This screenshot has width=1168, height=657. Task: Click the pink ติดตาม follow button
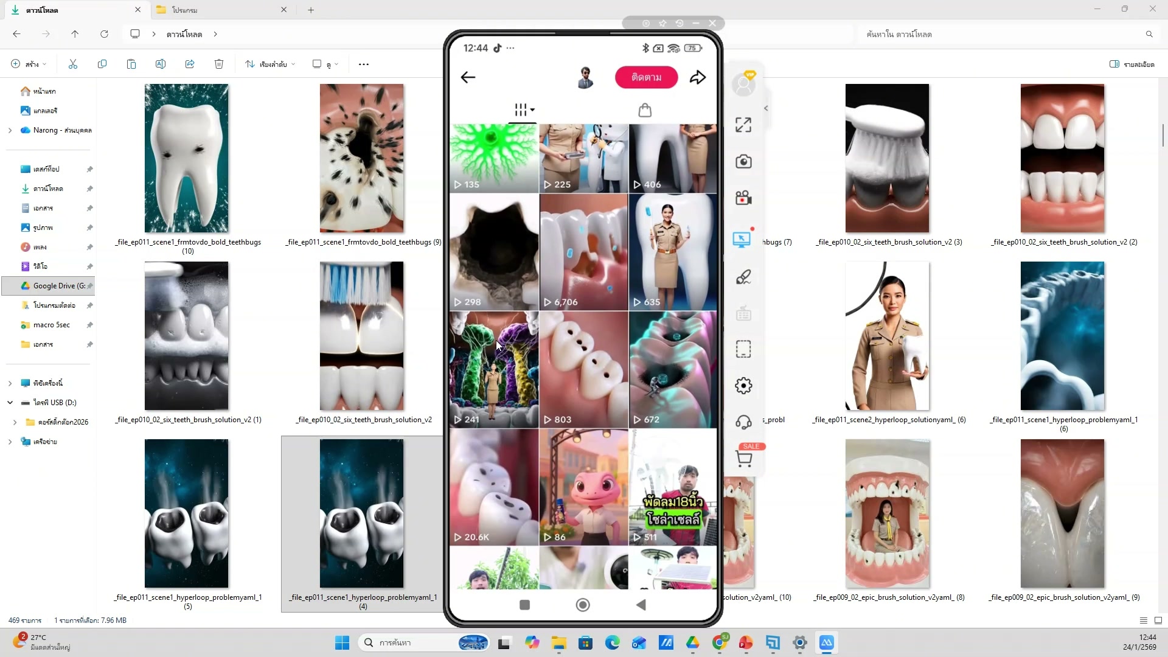(x=646, y=77)
